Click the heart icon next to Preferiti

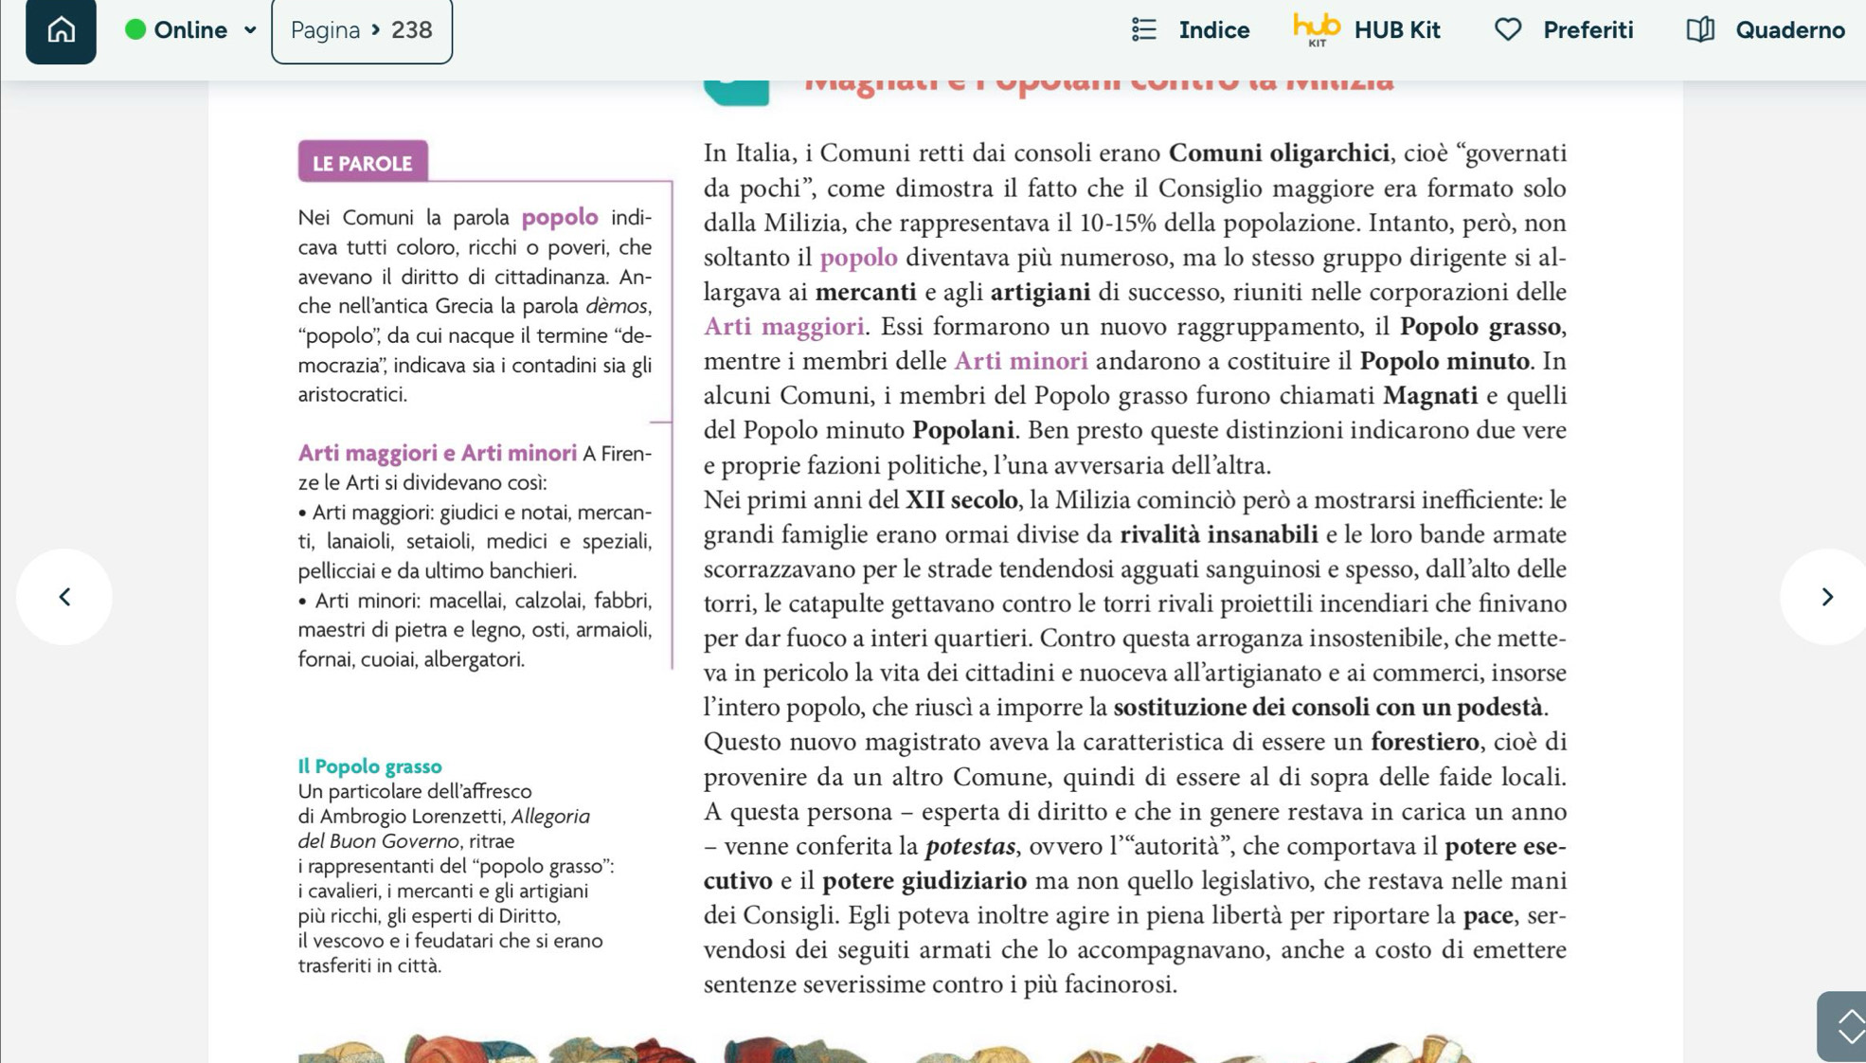pyautogui.click(x=1508, y=30)
